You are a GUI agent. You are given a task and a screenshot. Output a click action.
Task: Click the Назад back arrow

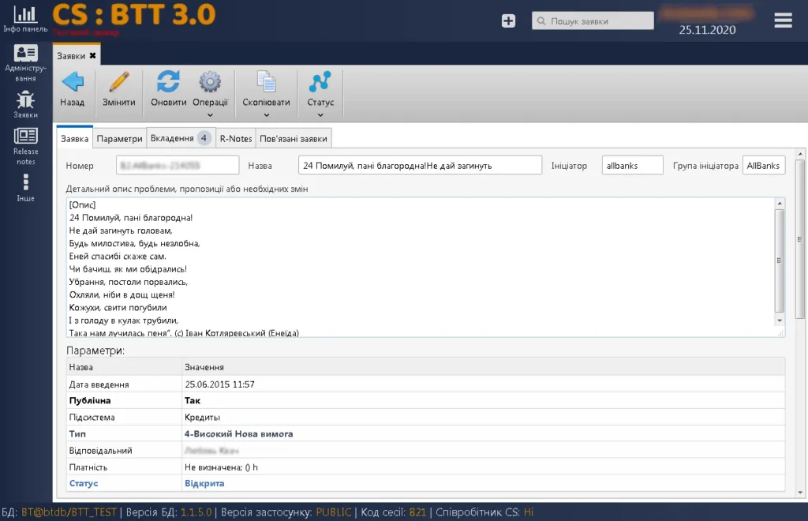pyautogui.click(x=73, y=81)
